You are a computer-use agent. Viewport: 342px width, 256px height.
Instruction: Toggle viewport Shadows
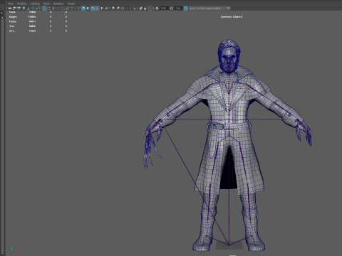coord(106,9)
